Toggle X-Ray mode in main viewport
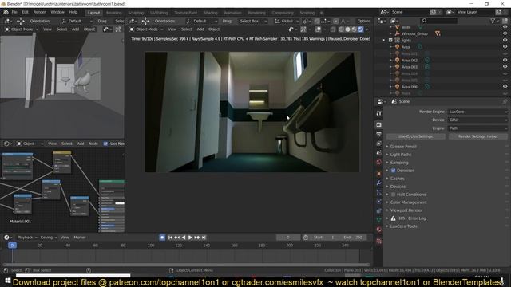The height and width of the screenshot is (287, 511). click(x=333, y=29)
